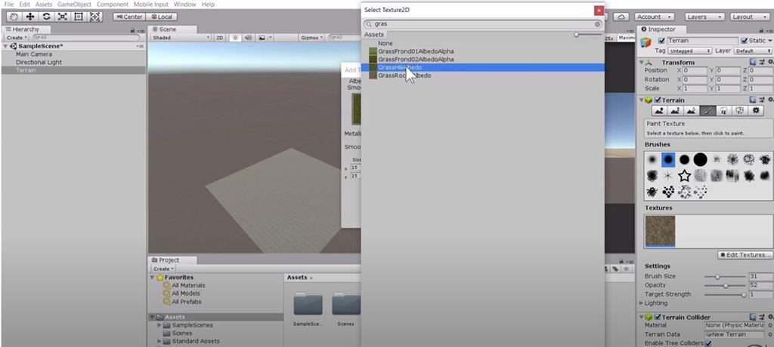The width and height of the screenshot is (774, 347).
Task: Choose the Place Trees terrain tool
Action: pos(723,111)
